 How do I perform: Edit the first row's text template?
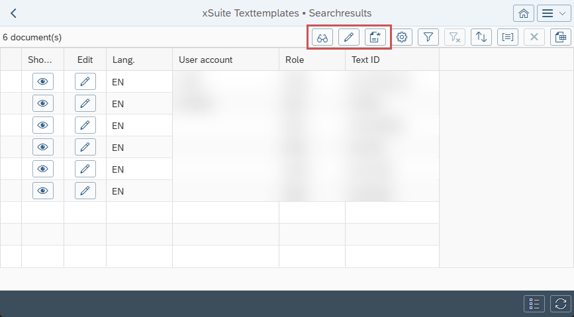click(x=85, y=81)
